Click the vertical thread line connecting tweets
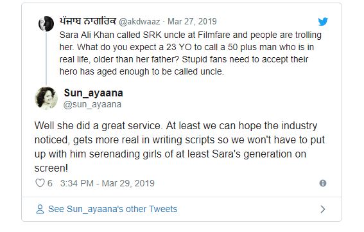 46,59
